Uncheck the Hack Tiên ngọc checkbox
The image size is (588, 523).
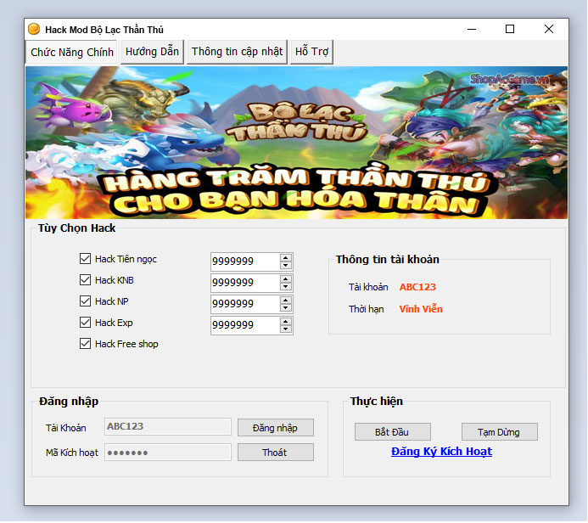click(85, 258)
